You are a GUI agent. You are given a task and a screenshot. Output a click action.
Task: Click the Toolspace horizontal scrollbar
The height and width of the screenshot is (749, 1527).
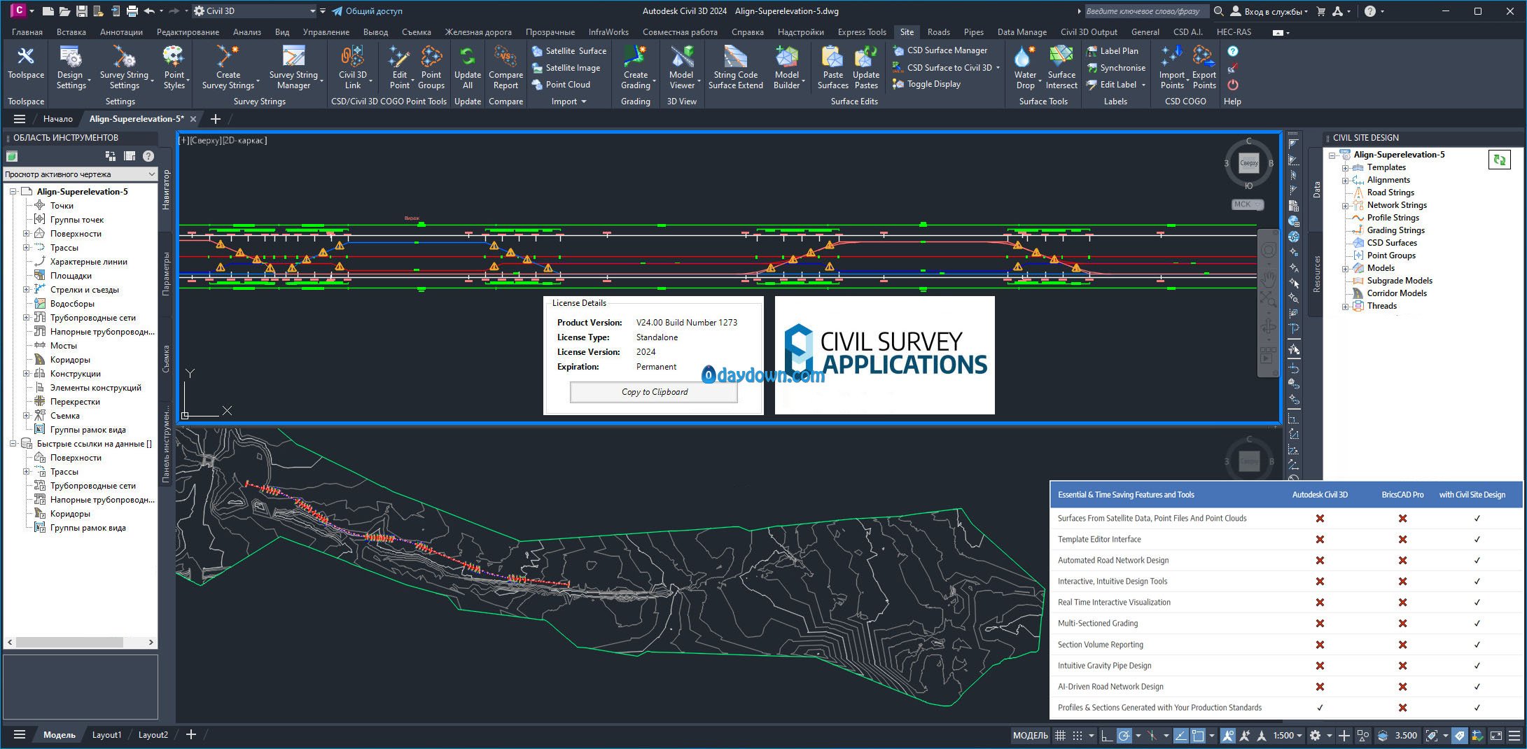coord(80,642)
